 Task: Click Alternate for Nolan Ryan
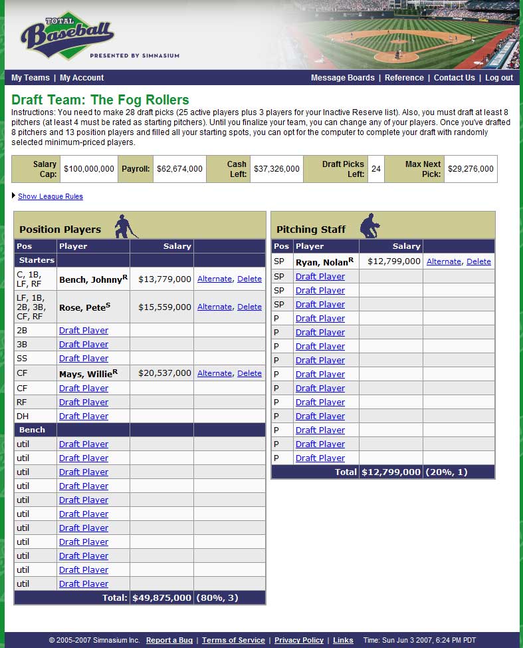point(444,261)
